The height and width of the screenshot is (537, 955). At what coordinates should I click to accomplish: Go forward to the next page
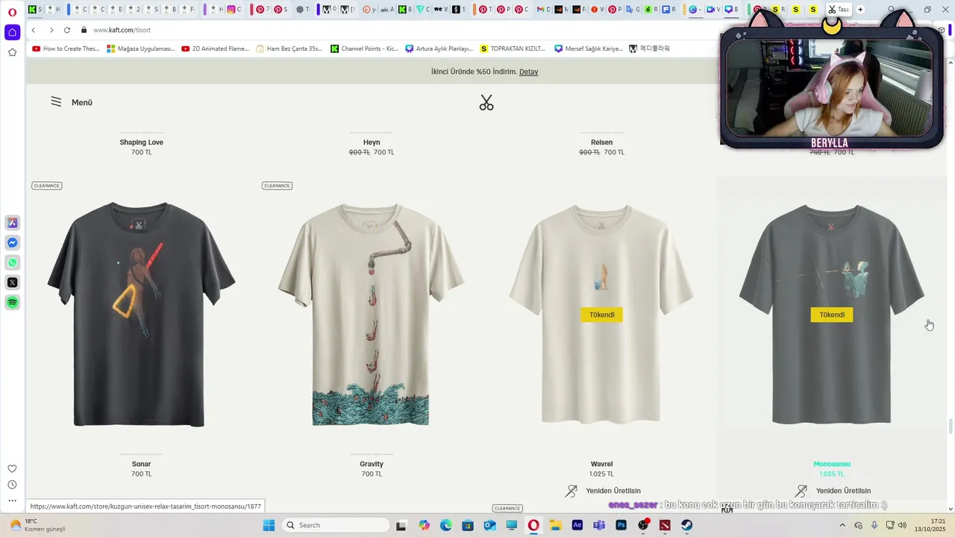click(x=51, y=30)
